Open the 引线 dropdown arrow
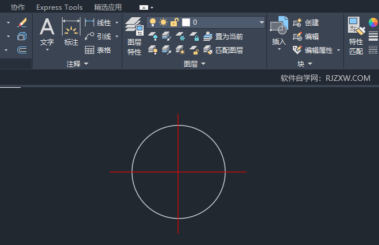 tap(117, 37)
